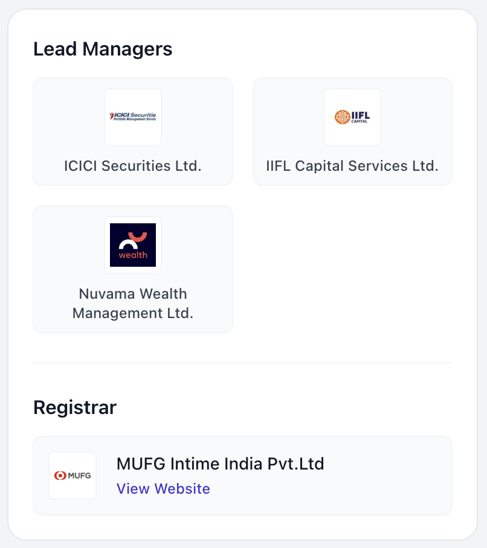Click the MUFG registrar logo

tap(73, 476)
